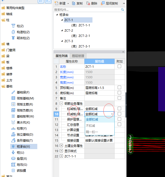Tick the 附加 checkbox in row 9

(x=119, y=108)
